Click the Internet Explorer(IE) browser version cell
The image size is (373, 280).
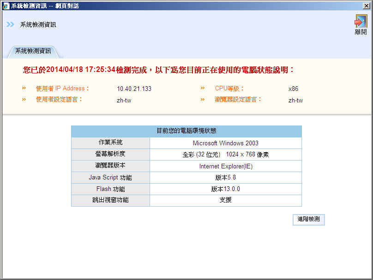[225, 166]
